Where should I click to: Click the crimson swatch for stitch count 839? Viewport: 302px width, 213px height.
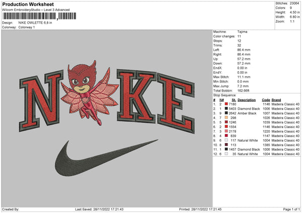point(226,136)
